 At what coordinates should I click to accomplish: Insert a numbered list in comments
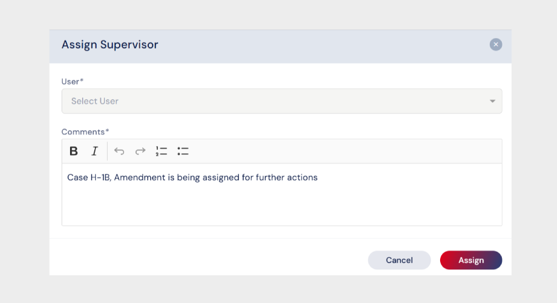161,151
